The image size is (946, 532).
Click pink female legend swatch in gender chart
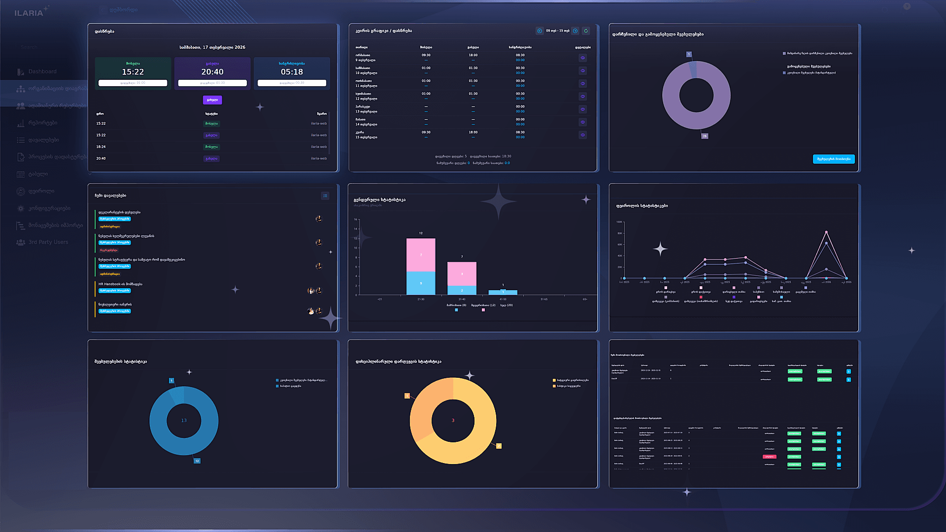(483, 310)
